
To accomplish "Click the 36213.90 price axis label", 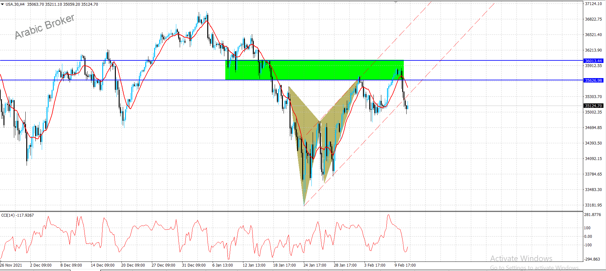I will pyautogui.click(x=593, y=50).
